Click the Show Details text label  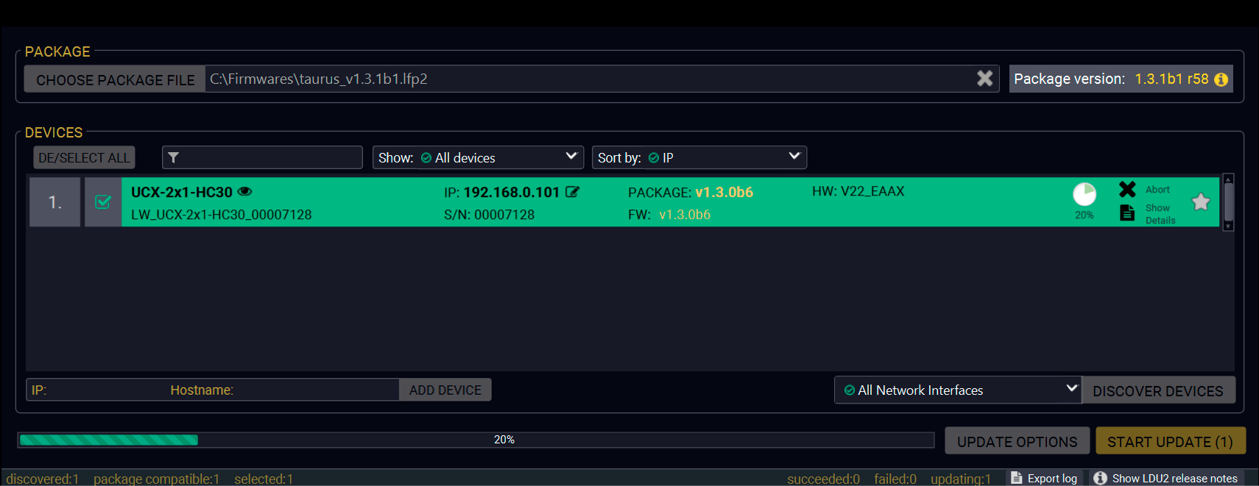[1160, 214]
